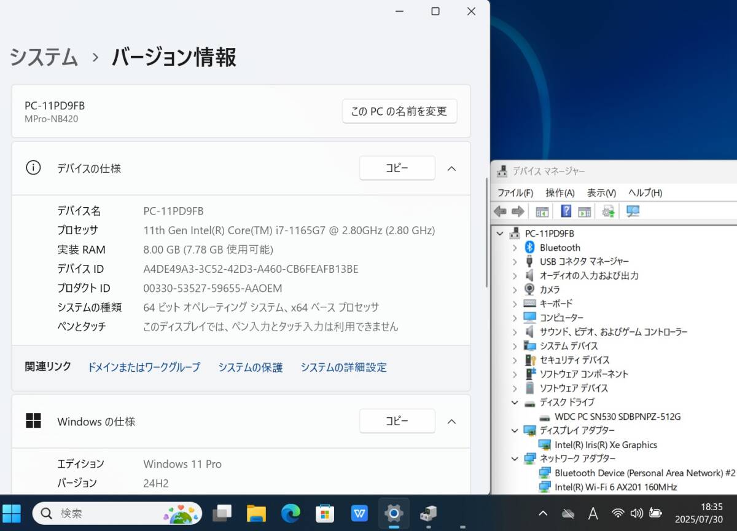The height and width of the screenshot is (531, 737).
Task: Click the Settings window vertical scrollbar
Action: (486, 234)
